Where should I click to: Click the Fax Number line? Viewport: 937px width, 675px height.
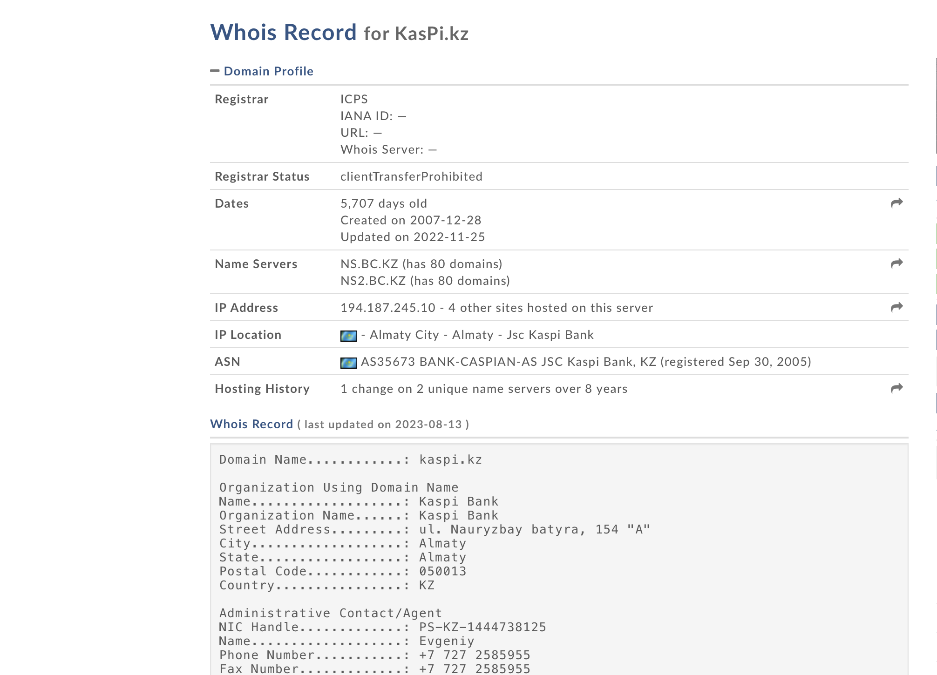375,669
